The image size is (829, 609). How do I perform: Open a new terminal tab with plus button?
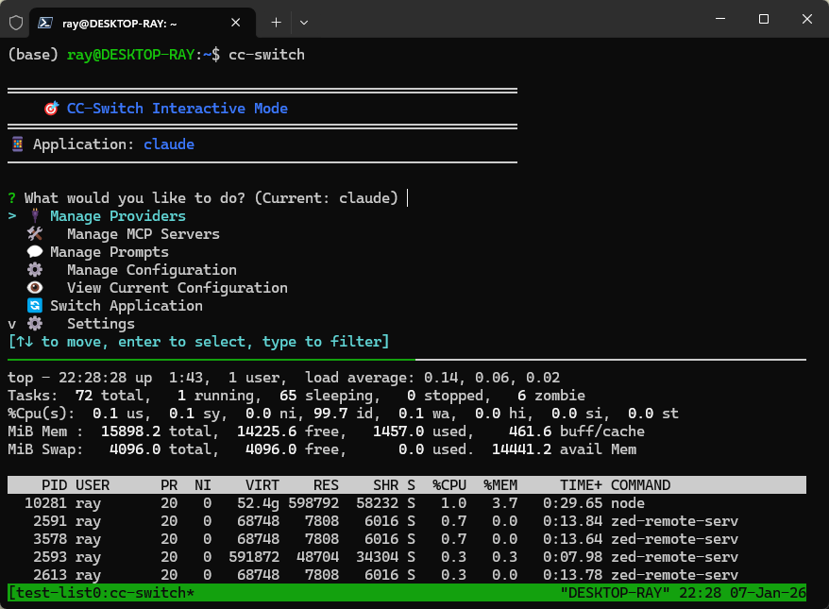[x=276, y=21]
